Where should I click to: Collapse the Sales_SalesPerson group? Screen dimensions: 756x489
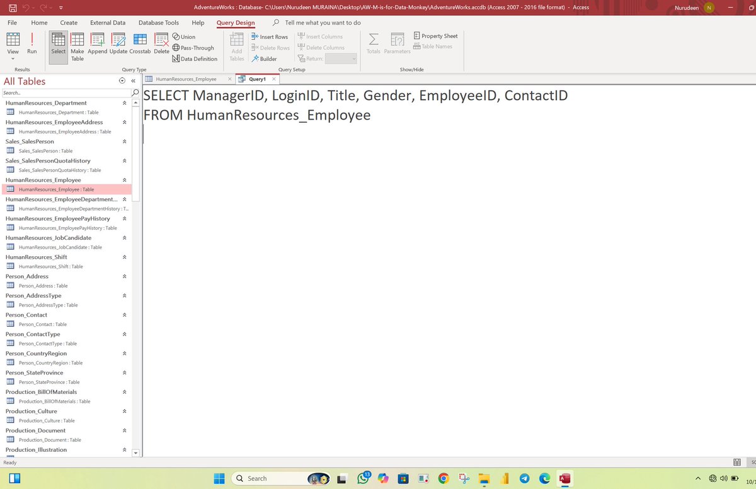[x=124, y=142]
